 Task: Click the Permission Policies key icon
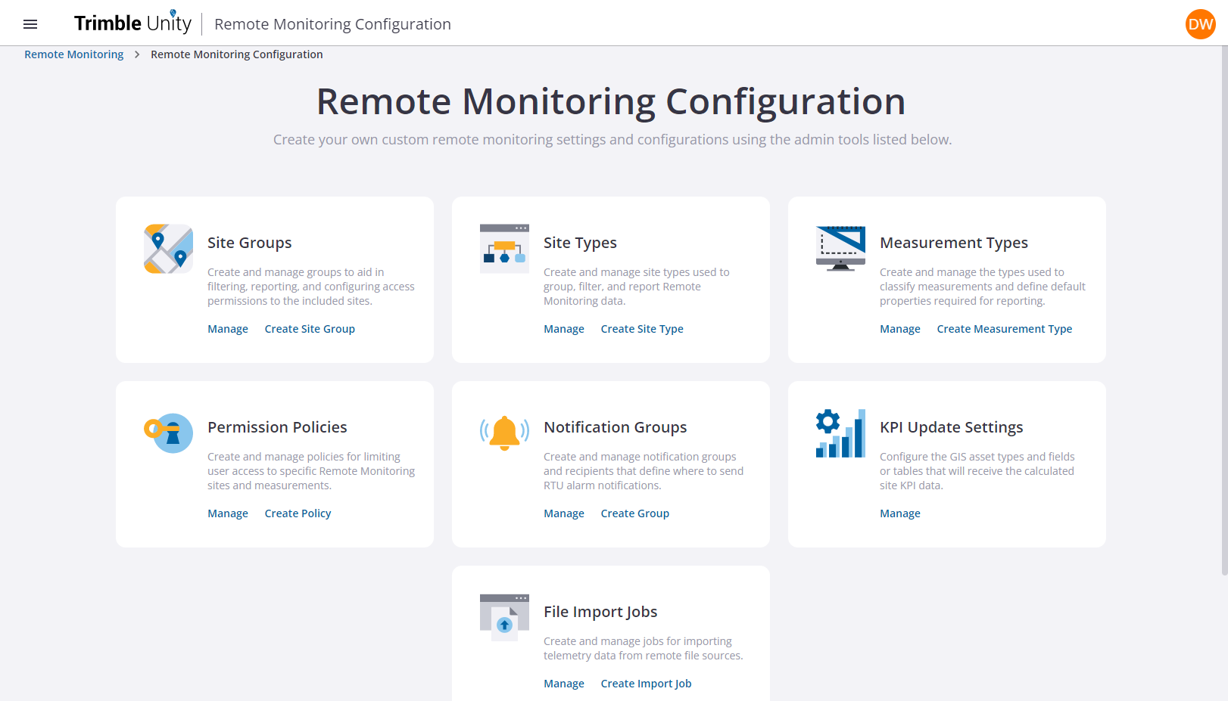[x=168, y=433]
